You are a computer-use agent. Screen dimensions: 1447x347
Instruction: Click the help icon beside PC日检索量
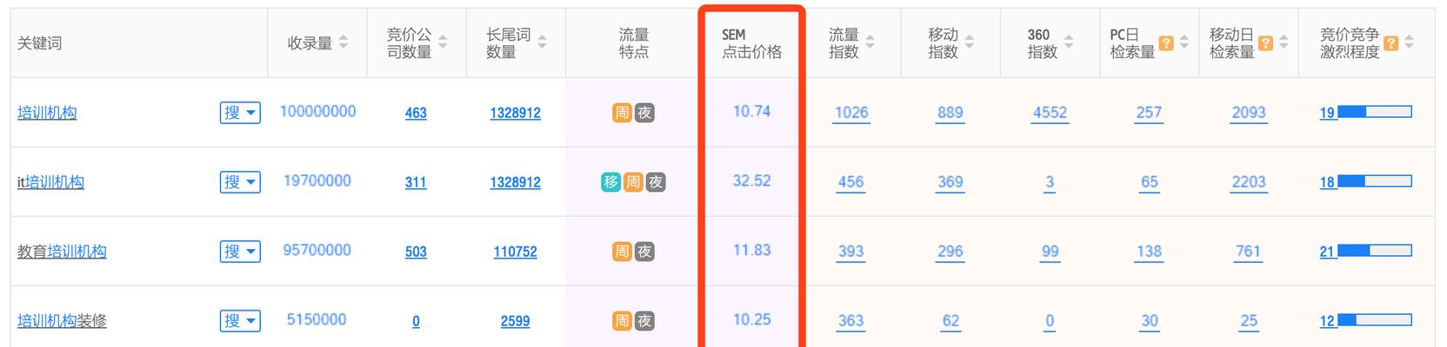point(1166,43)
